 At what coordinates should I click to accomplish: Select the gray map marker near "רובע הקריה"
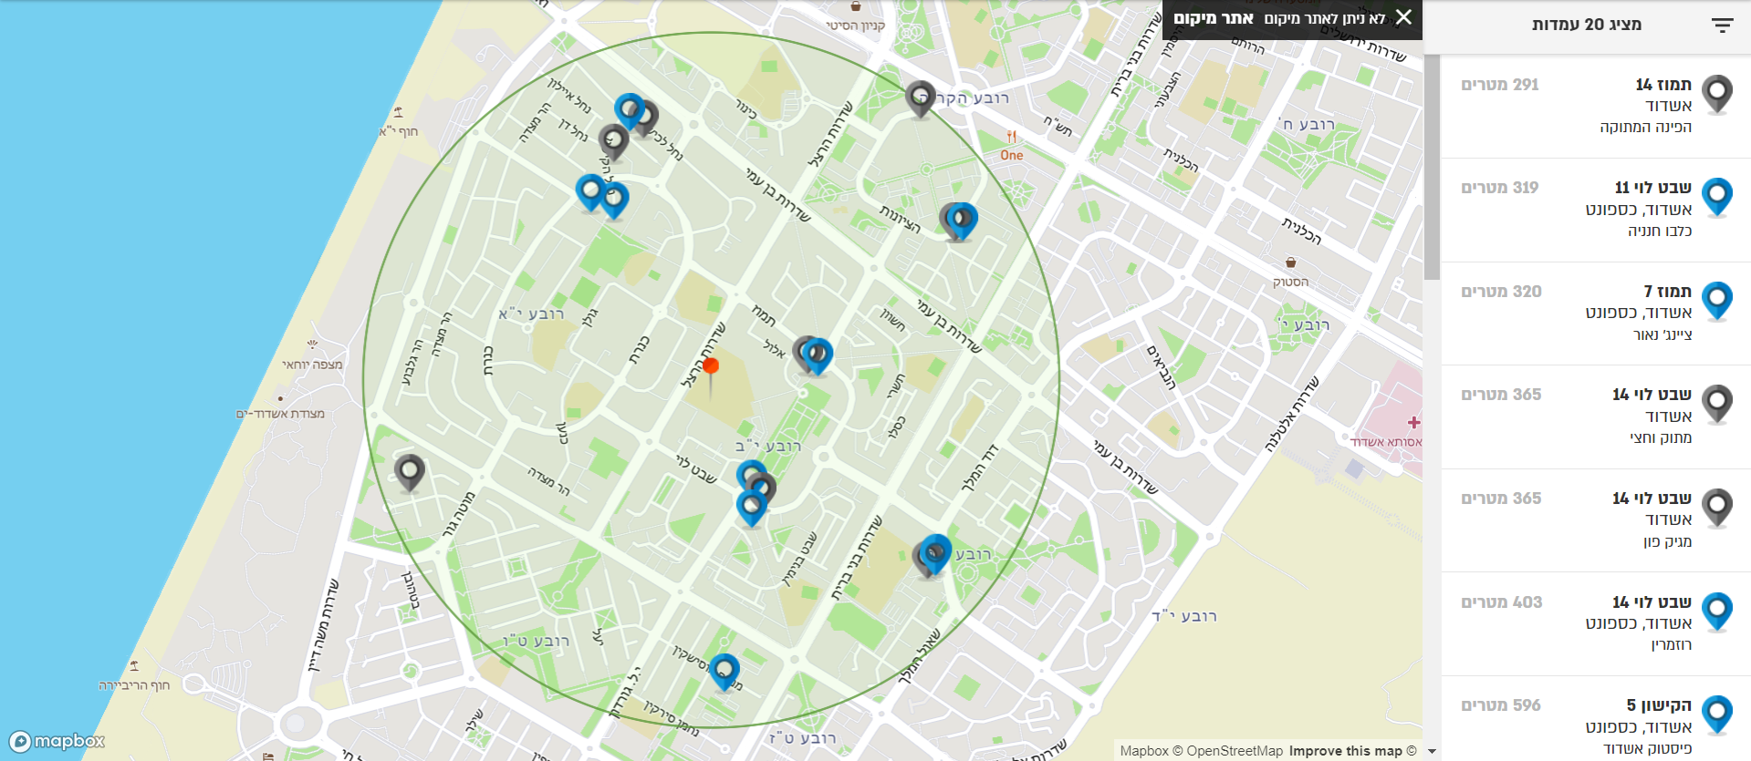click(x=920, y=99)
